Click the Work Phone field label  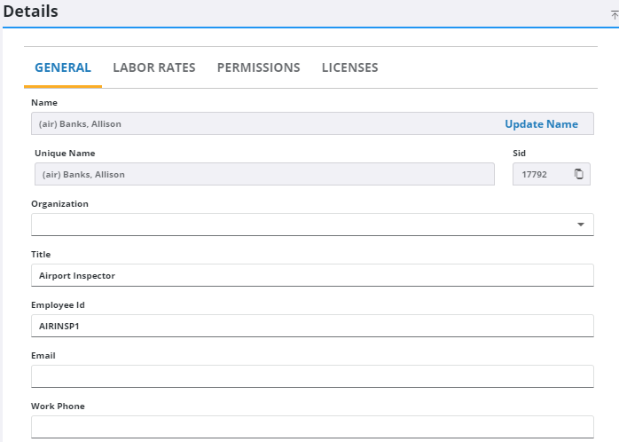point(58,406)
